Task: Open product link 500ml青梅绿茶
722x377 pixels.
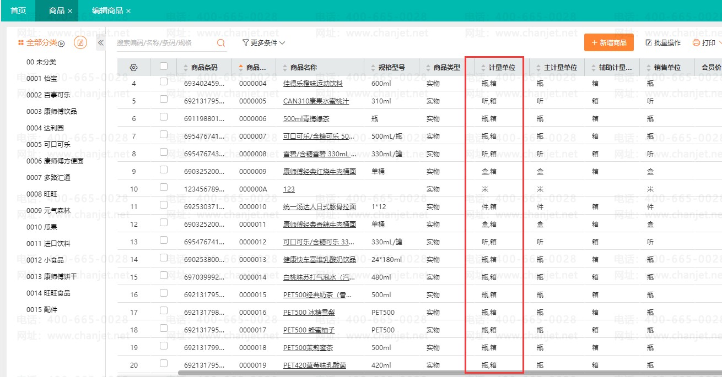Action: [306, 119]
